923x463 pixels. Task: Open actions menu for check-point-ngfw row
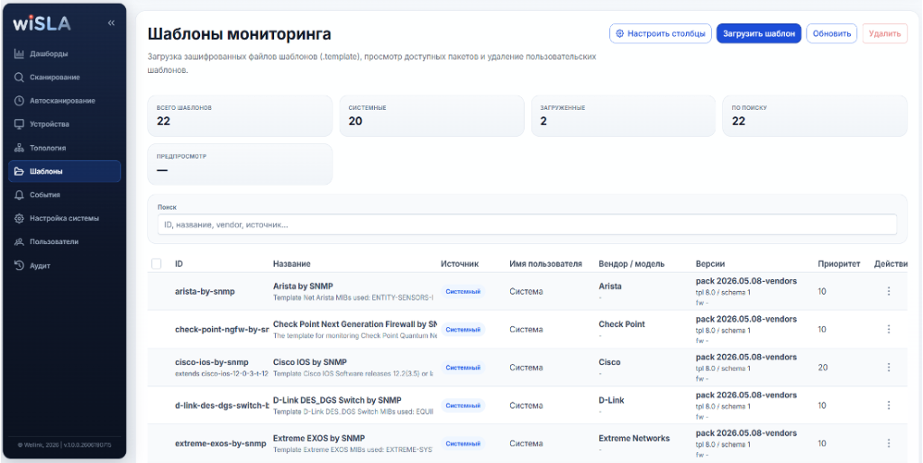888,329
